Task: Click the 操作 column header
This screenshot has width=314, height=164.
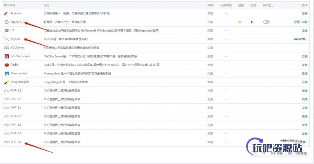Action: click(x=305, y=5)
